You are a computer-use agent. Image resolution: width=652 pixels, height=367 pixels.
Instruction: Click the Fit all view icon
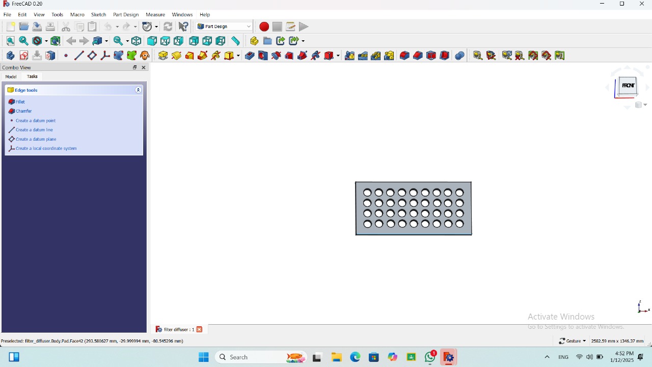(10, 41)
